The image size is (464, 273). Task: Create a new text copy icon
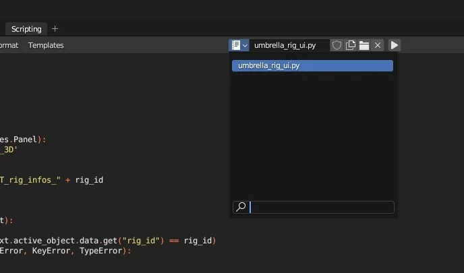tap(351, 45)
